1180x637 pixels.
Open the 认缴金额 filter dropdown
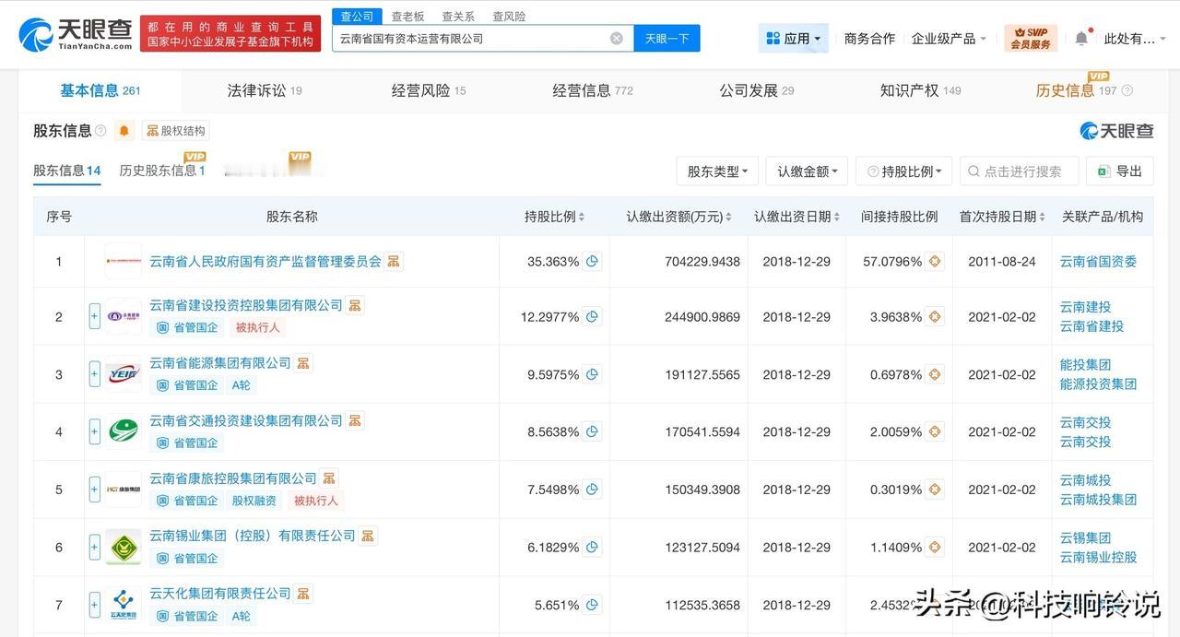click(x=807, y=171)
